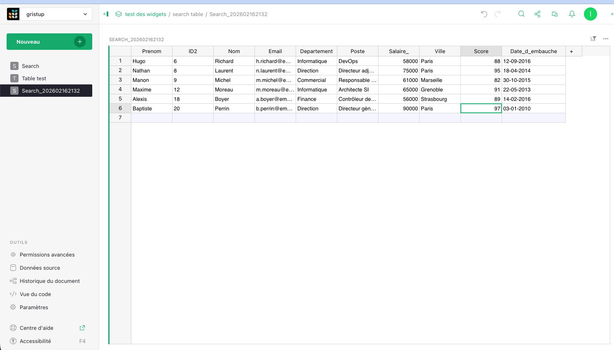This screenshot has height=350, width=614.
Task: Open Permissions avancées tool
Action: coord(47,254)
